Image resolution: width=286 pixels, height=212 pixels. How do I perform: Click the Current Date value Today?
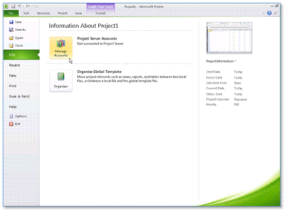[238, 88]
